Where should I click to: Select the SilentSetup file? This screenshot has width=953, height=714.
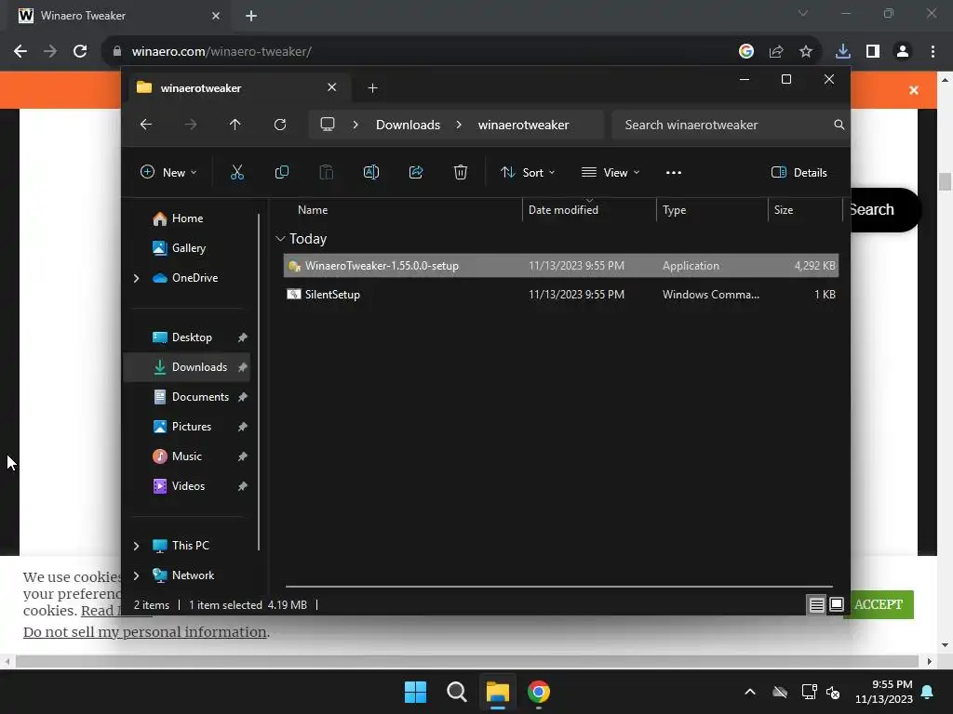pyautogui.click(x=561, y=295)
